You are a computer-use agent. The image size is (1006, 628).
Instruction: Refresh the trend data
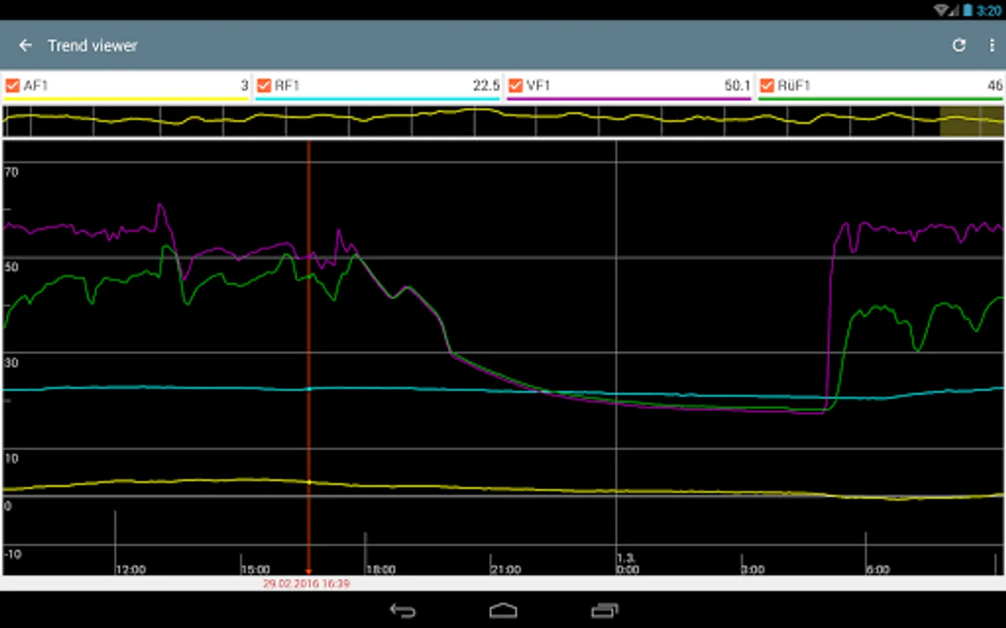pos(958,45)
